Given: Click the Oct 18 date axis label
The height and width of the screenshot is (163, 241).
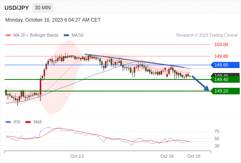Looking at the screenshot, I should (x=194, y=156).
